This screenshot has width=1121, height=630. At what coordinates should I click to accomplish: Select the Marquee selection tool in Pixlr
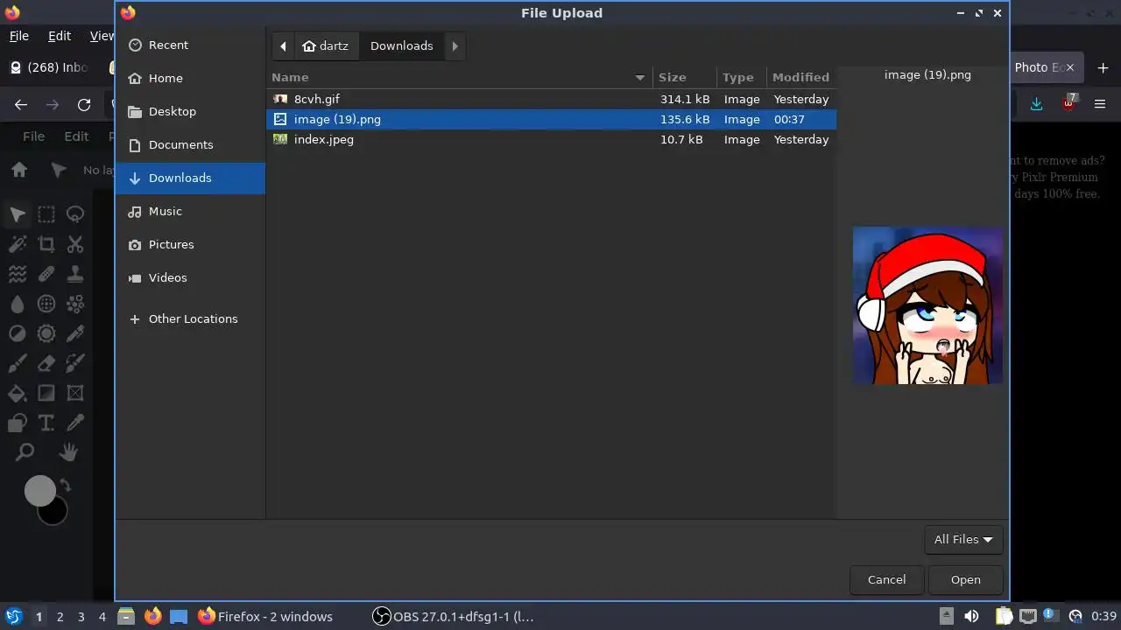(x=46, y=214)
